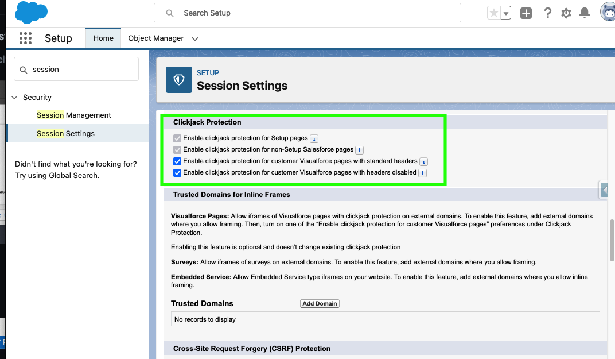Click the info icon for non-Setup Salesforce pages
Viewport: 615px width, 359px height.
click(x=359, y=150)
